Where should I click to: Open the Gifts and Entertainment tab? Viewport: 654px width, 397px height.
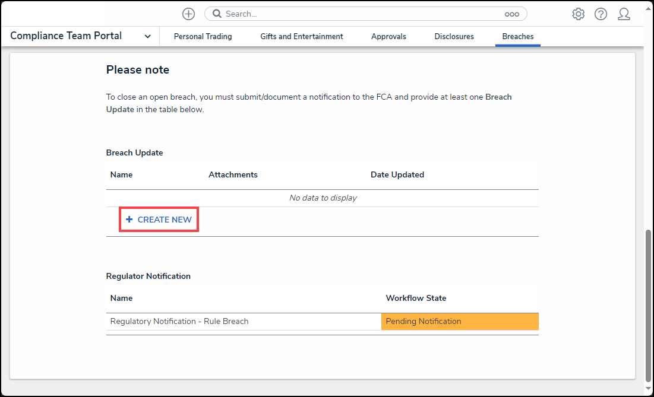301,36
